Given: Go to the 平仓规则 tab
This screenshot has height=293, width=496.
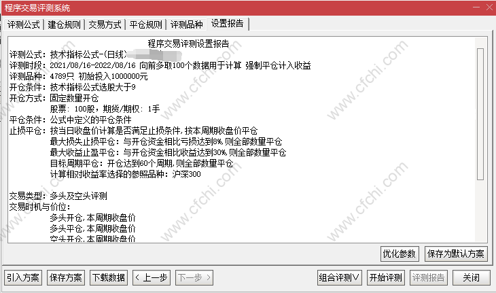Looking at the screenshot, I should (x=146, y=24).
